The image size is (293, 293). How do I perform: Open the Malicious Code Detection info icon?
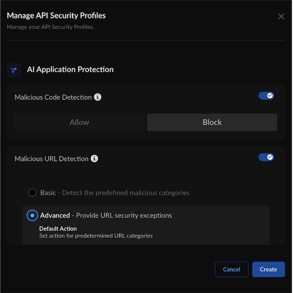98,97
